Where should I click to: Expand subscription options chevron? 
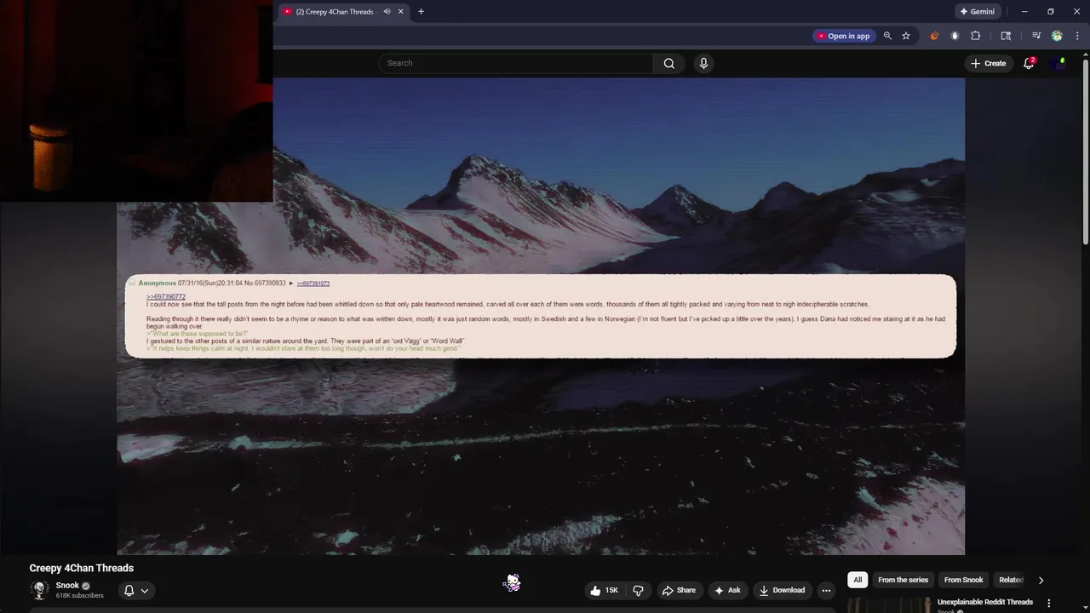pyautogui.click(x=145, y=590)
